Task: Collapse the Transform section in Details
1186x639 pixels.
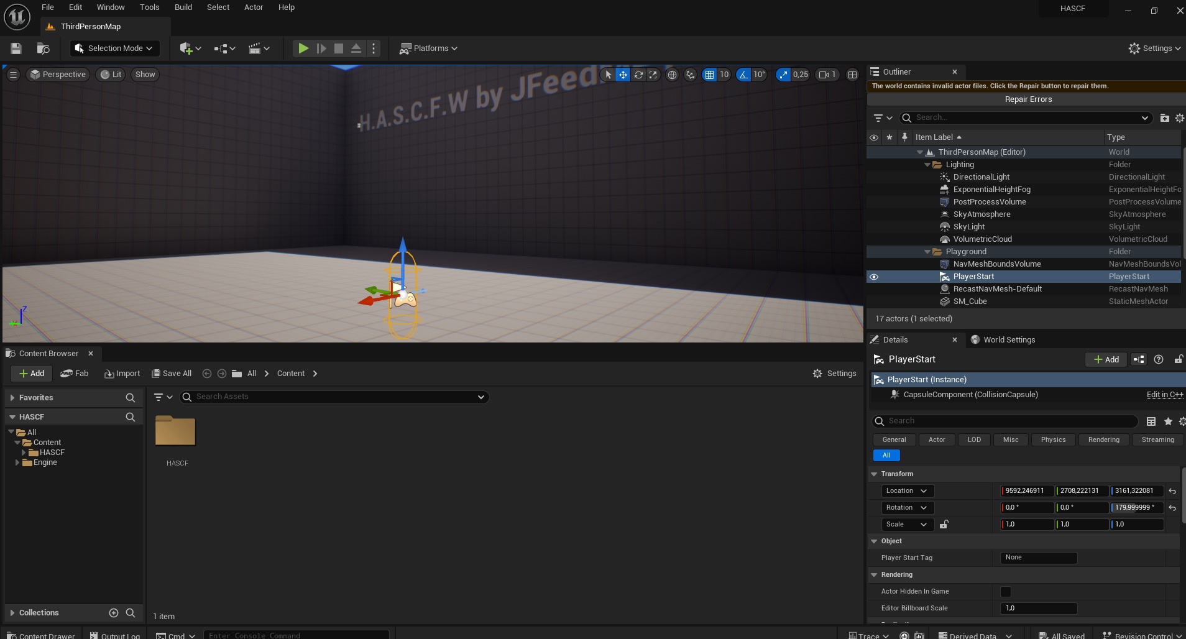Action: point(874,474)
